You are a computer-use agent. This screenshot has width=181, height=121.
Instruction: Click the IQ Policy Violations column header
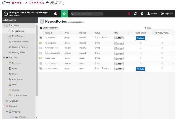click(x=162, y=33)
